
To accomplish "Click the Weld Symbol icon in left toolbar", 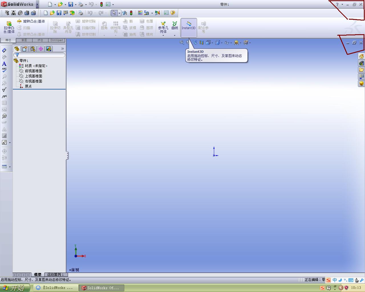I will coord(4,97).
